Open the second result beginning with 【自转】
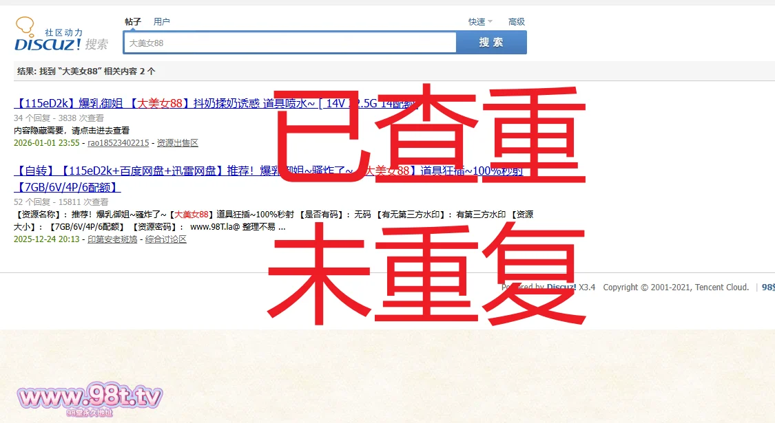This screenshot has width=775, height=423. pyautogui.click(x=138, y=171)
